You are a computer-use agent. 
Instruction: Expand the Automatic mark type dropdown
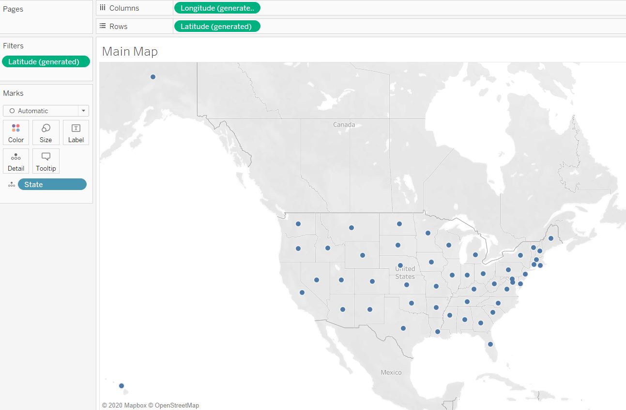(83, 111)
